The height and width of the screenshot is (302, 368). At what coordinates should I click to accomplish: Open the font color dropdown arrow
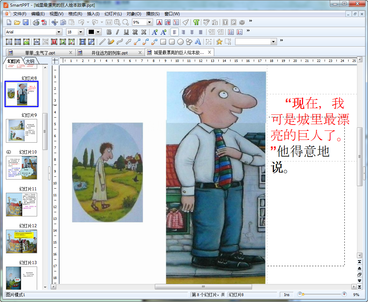[98, 32]
